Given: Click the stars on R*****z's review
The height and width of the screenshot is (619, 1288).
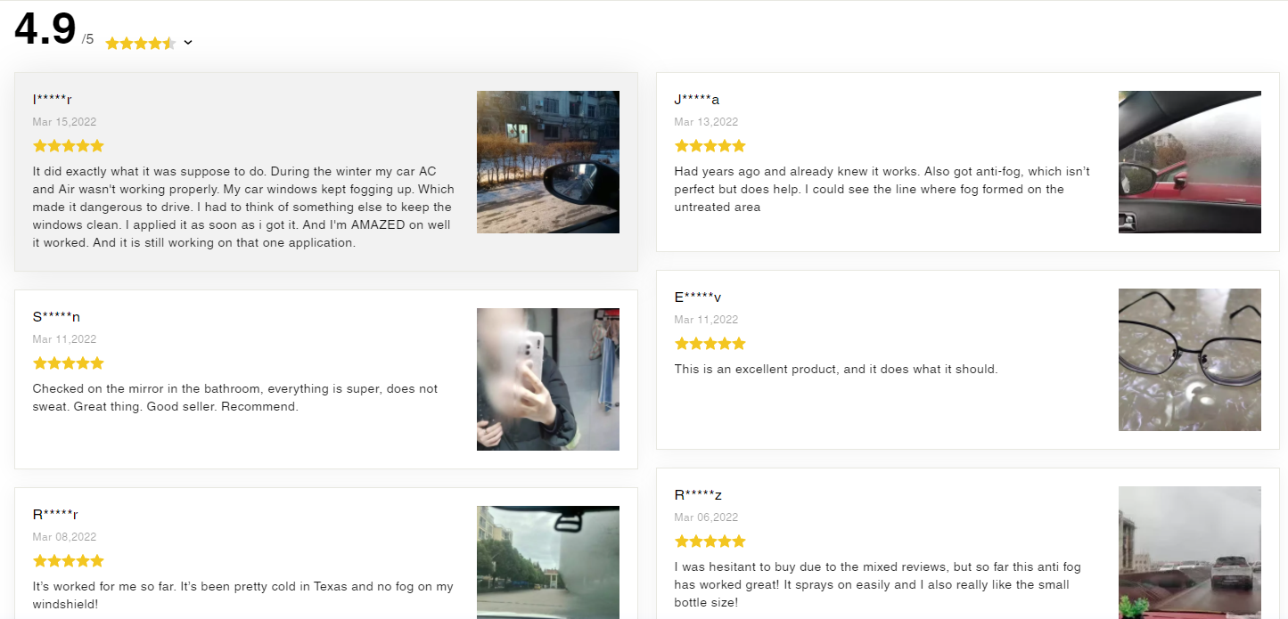Looking at the screenshot, I should click(x=710, y=541).
